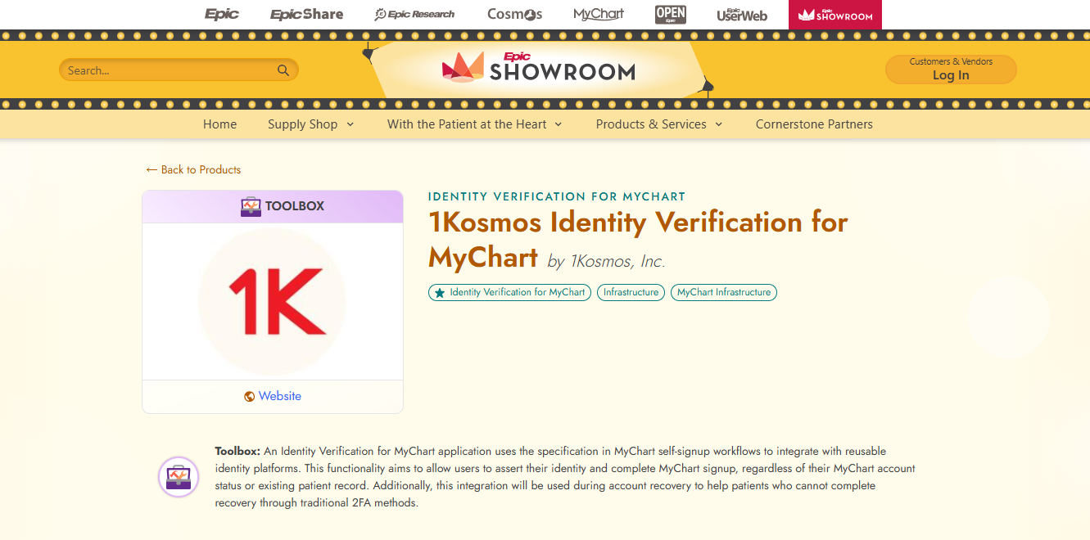The image size is (1090, 540).
Task: Open the Epic logo link in top bar
Action: click(x=222, y=14)
